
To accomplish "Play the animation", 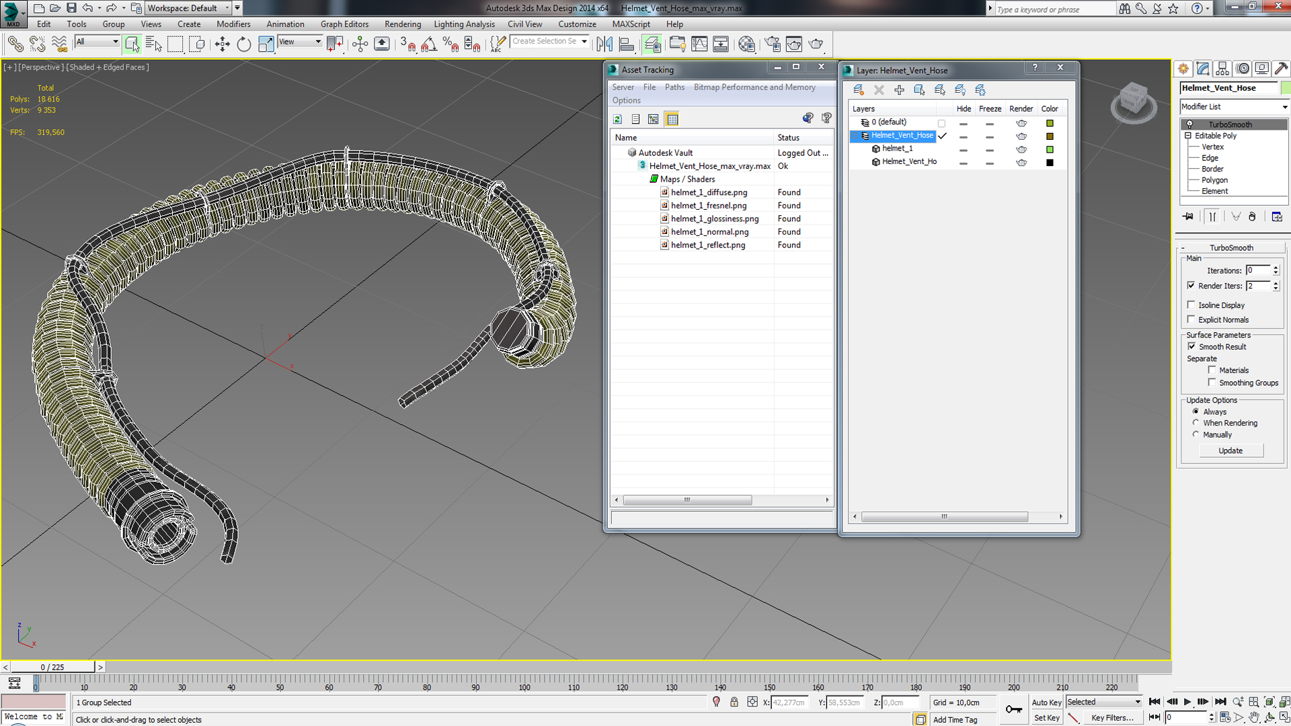I will coord(1187,702).
